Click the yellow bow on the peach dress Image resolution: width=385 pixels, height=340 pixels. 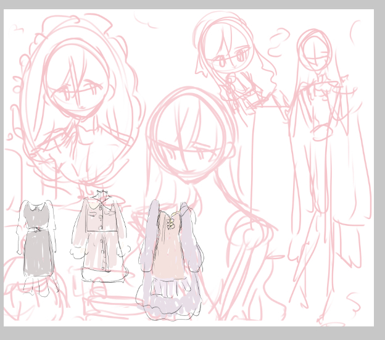171,222
